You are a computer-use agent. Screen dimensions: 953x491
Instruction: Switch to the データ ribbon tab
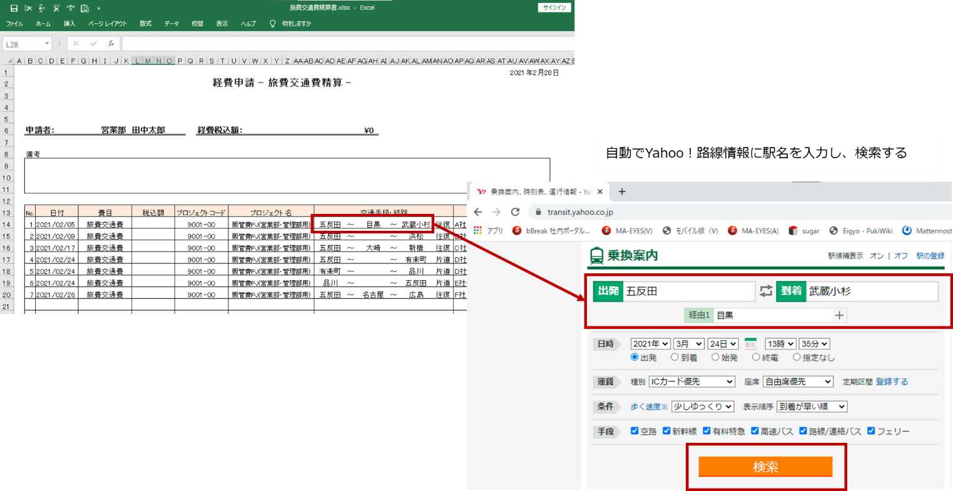tap(171, 24)
